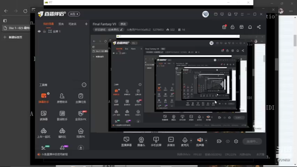Open the gift box icon with badge
Image resolution: width=297 pixels, height=167 pixels.
tap(224, 27)
